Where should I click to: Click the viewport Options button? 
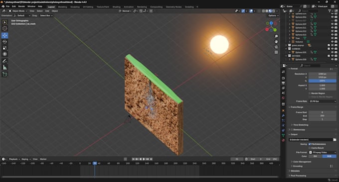tap(273, 15)
